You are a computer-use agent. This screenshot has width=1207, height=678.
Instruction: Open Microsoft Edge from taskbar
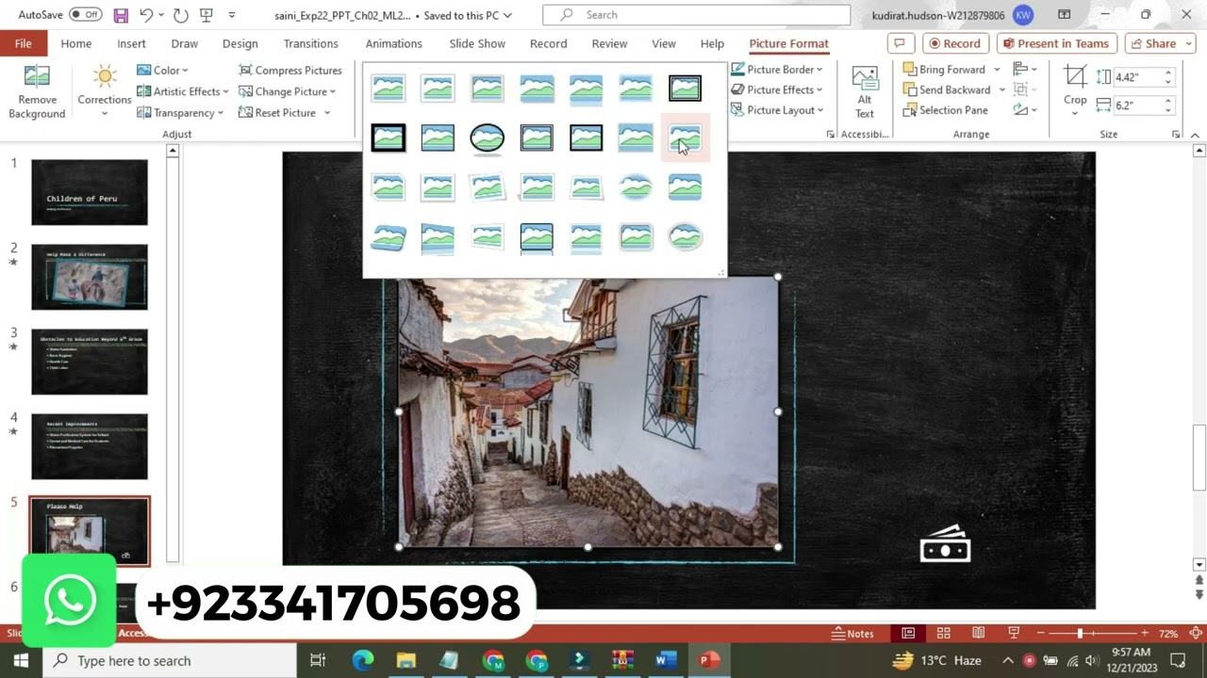point(363,660)
